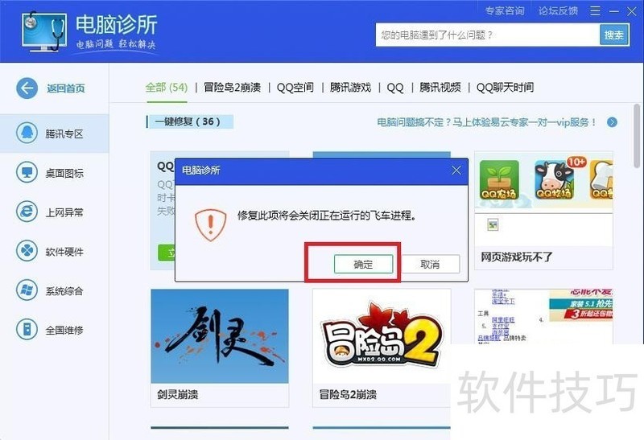Switch to 全部 (54) tab
The height and width of the screenshot is (440, 644).
click(x=167, y=88)
